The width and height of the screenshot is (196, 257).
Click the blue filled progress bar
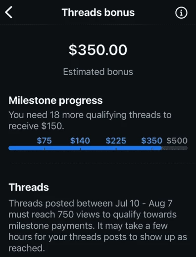tap(85, 148)
